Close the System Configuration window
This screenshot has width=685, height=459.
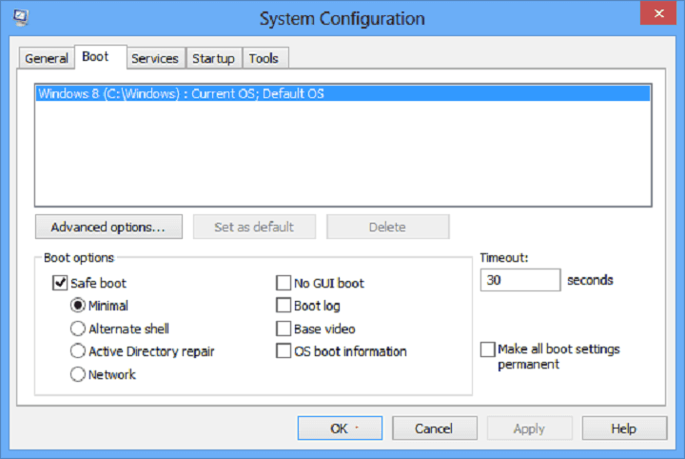point(658,13)
